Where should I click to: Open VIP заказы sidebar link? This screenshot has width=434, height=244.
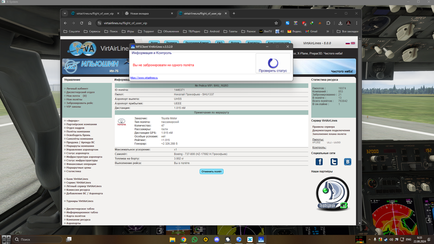click(x=74, y=107)
